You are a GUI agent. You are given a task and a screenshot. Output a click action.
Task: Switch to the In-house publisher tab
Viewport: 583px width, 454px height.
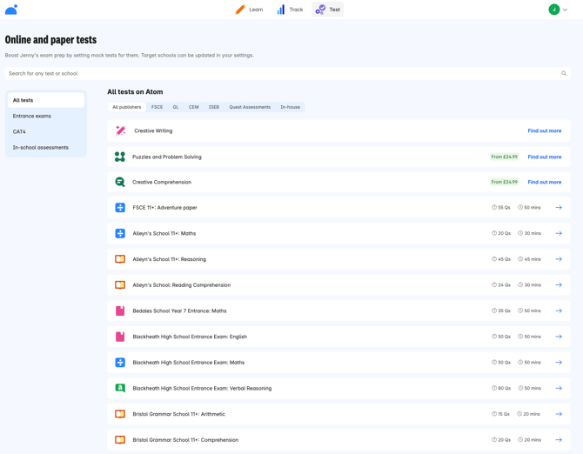pos(290,107)
